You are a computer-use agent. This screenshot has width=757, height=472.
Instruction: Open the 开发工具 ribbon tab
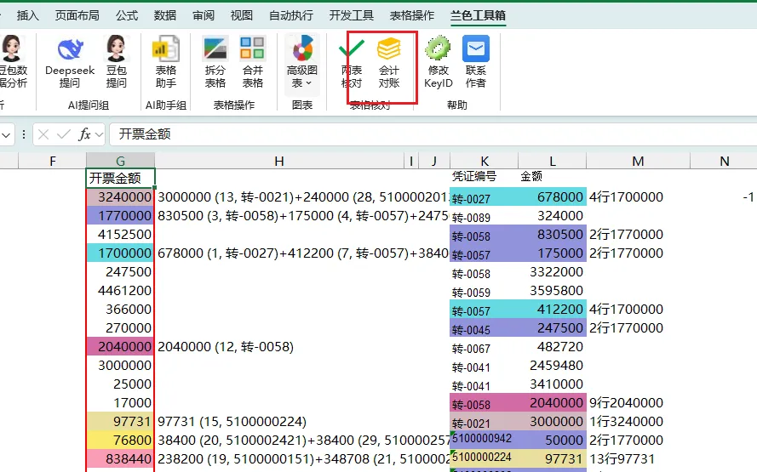[352, 15]
